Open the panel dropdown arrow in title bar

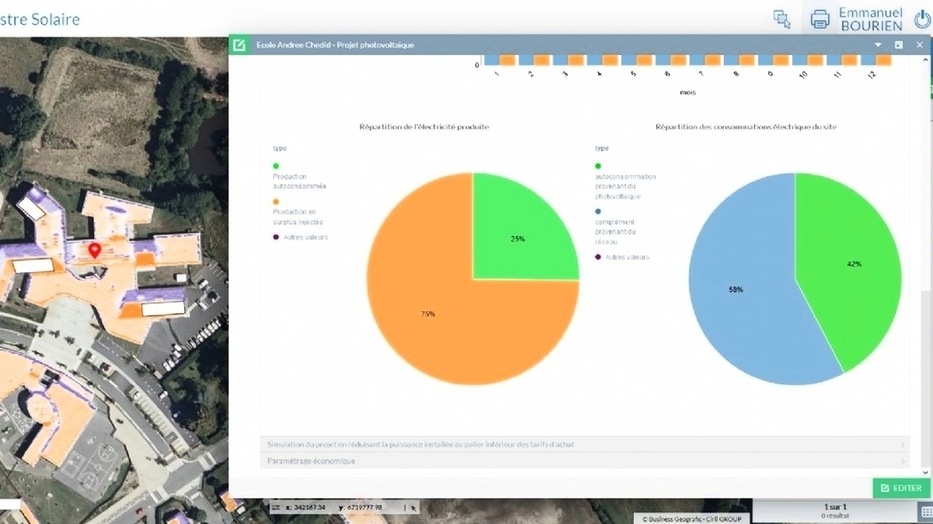click(879, 45)
